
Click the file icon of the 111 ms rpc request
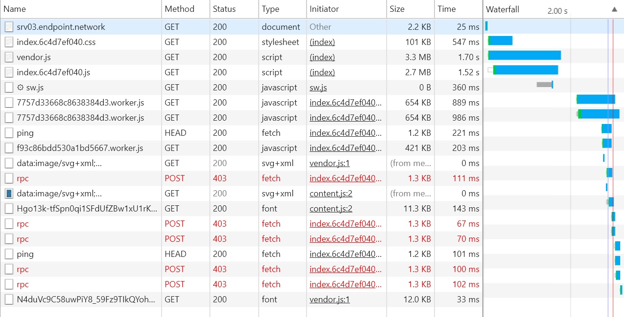tap(9, 178)
